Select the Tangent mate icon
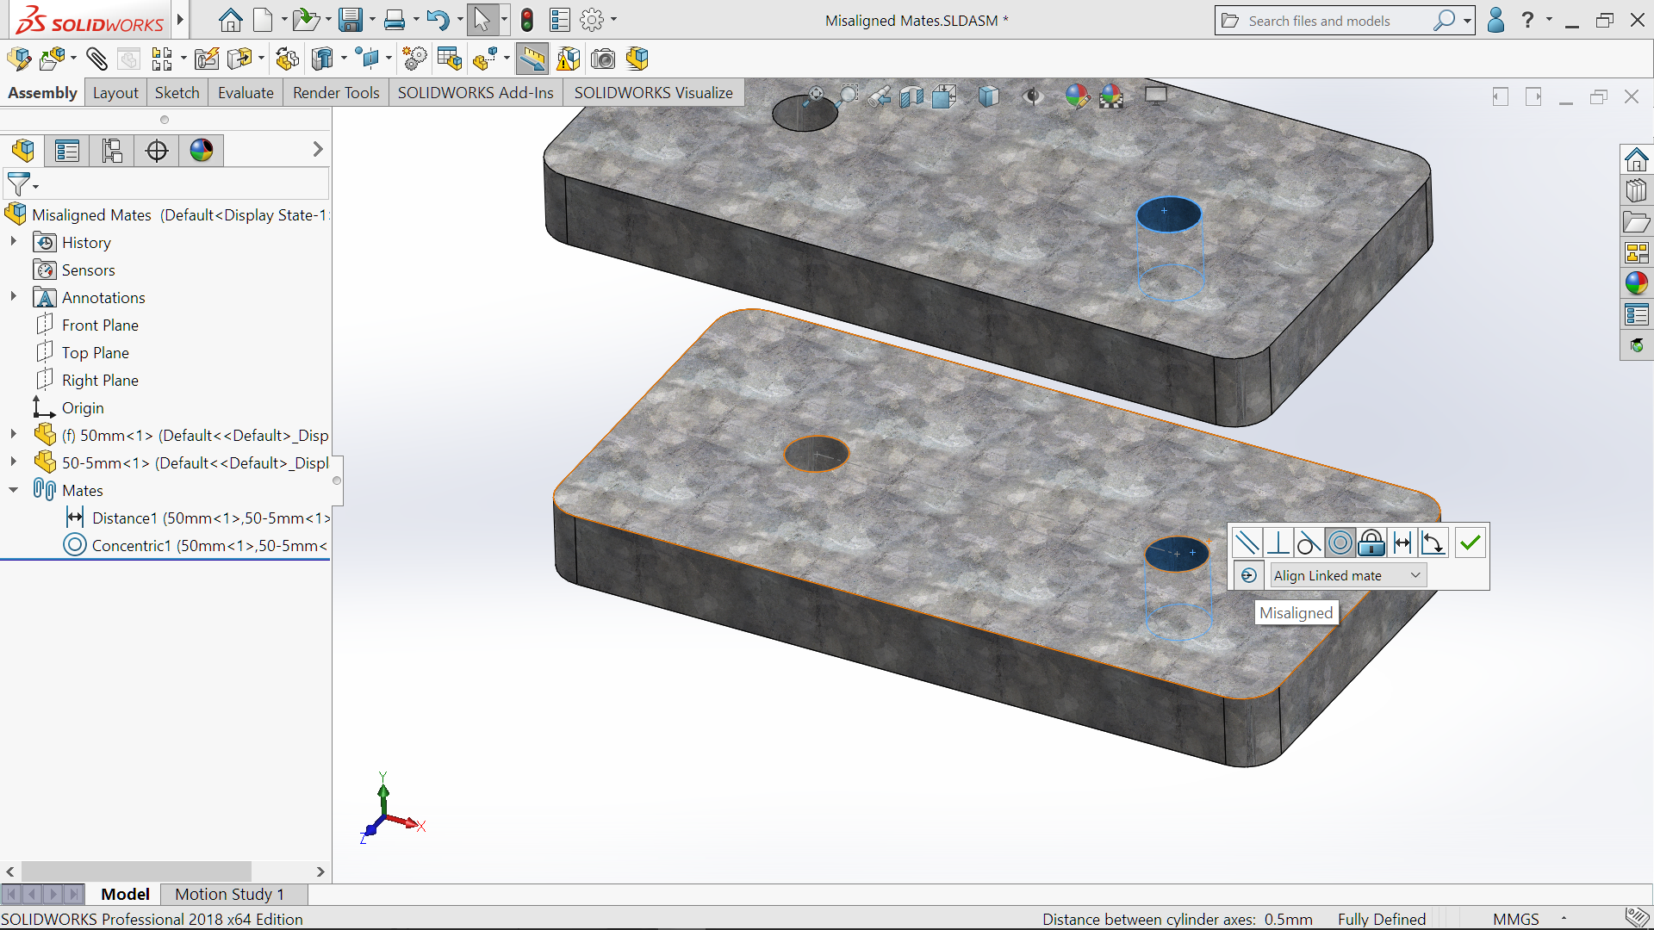 1309,542
